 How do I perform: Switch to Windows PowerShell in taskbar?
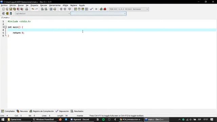(x=44, y=120)
